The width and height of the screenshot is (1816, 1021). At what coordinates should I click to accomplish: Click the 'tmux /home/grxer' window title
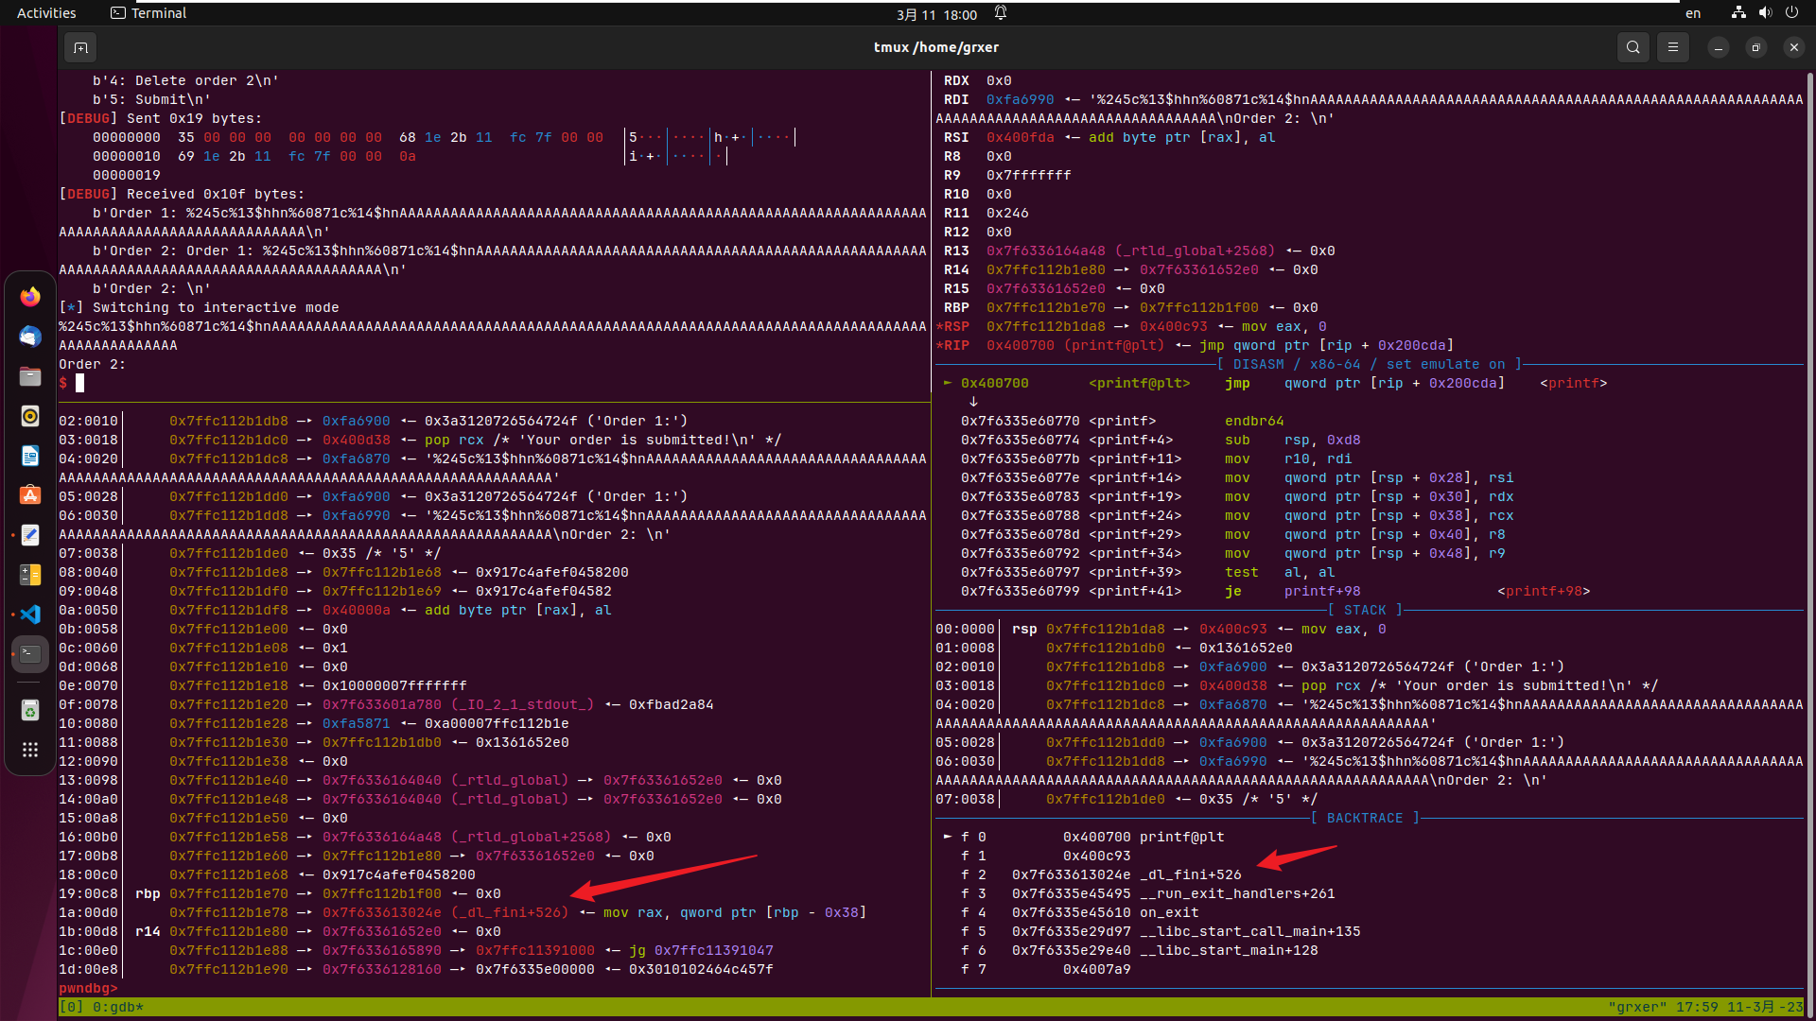936,47
